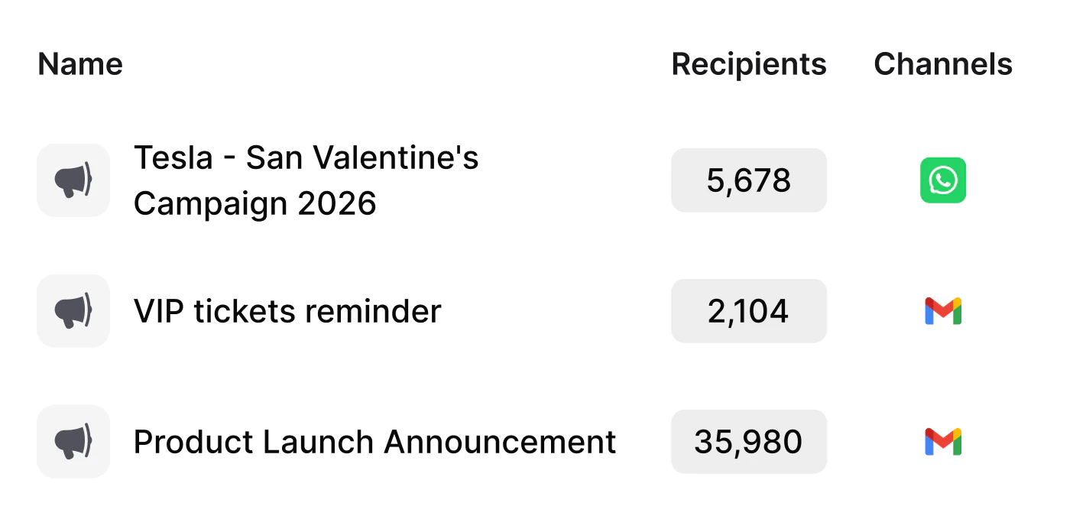Image resolution: width=1073 pixels, height=519 pixels.
Task: Select the VIP tickets reminder campaign
Action: (287, 310)
